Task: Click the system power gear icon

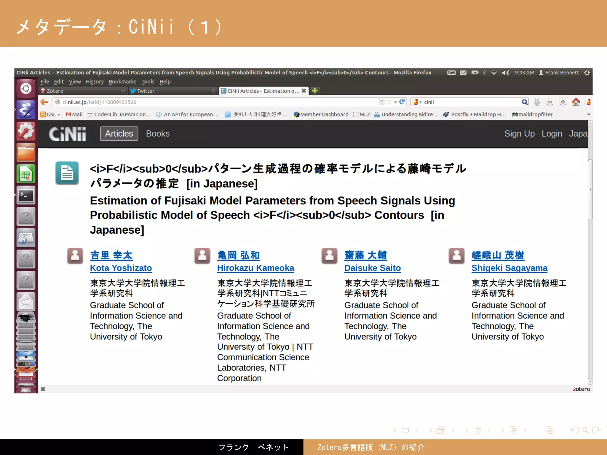Action: pos(587,73)
